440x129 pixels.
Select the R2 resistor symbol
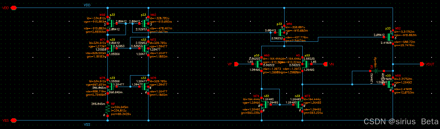(x=108, y=109)
